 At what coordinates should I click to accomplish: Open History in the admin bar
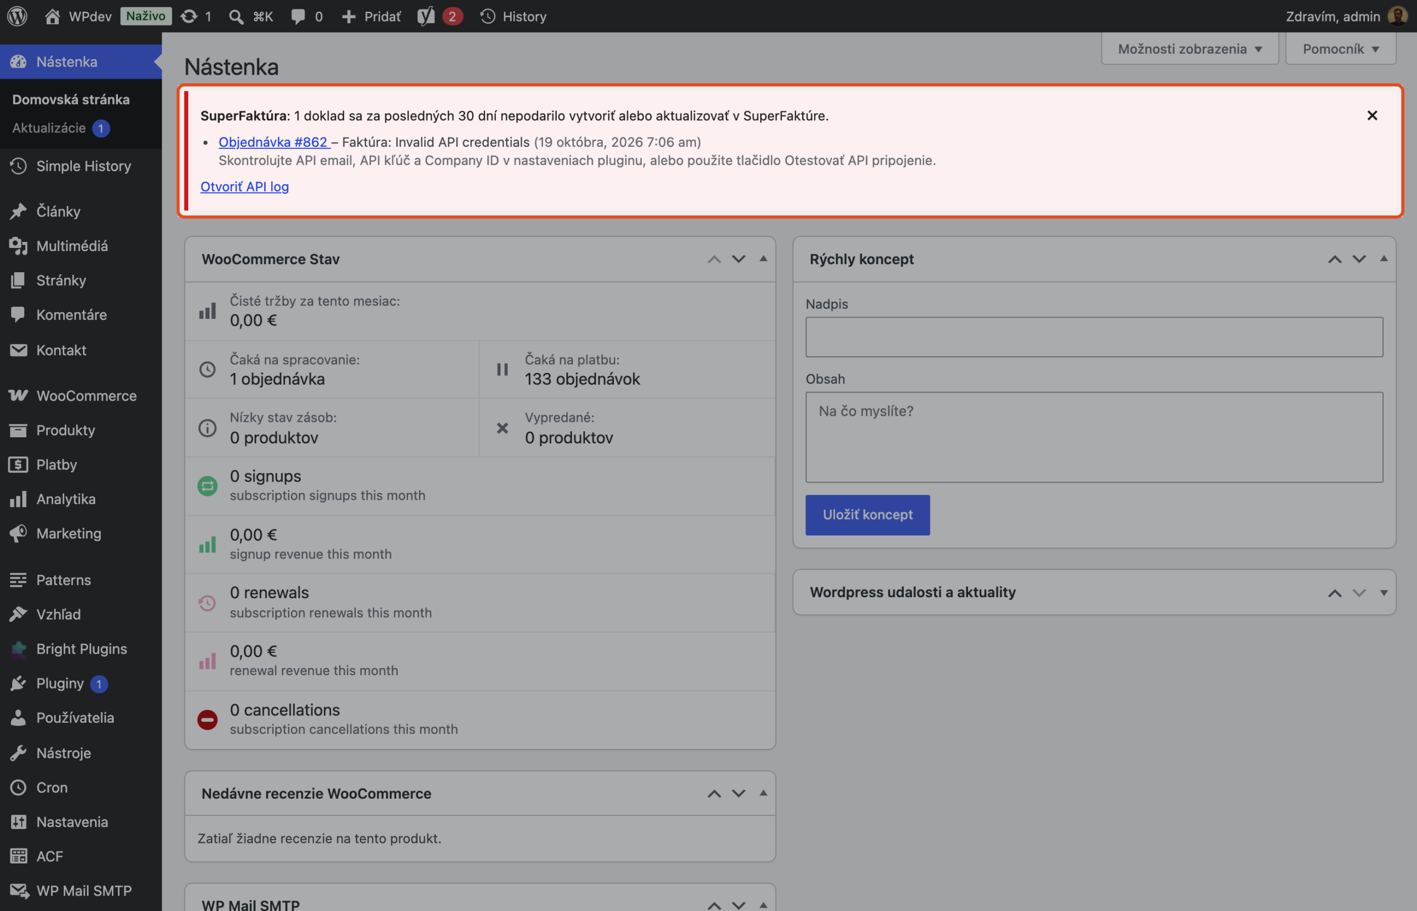coord(513,16)
